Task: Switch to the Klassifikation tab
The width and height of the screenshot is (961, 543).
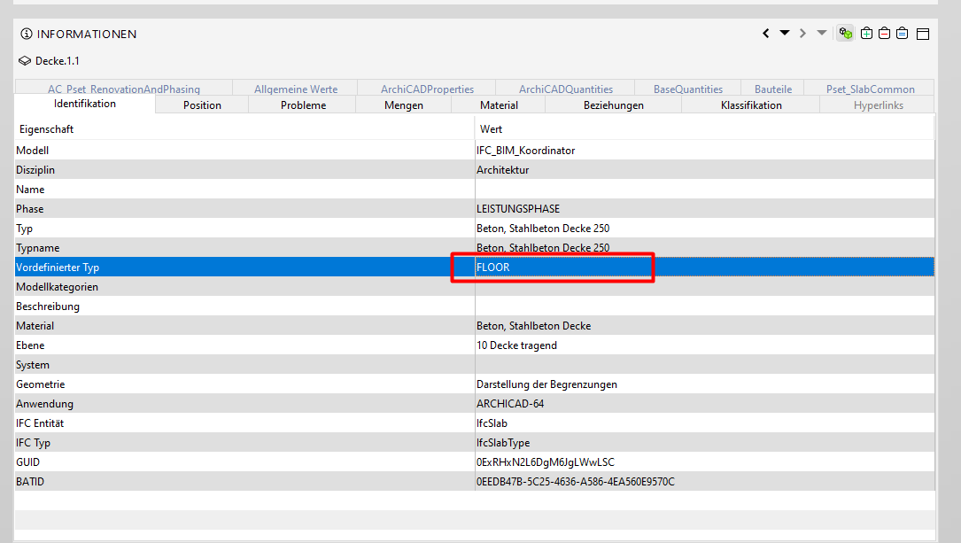Action: pyautogui.click(x=751, y=105)
